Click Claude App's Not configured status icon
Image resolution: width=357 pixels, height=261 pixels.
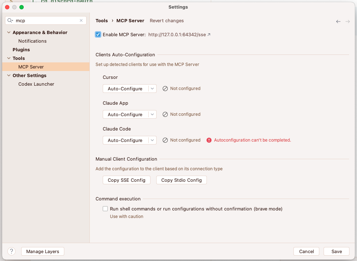coord(165,114)
